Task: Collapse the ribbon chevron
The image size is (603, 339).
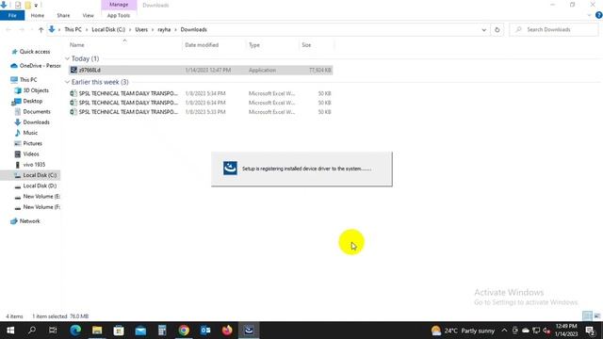Action: click(x=589, y=15)
